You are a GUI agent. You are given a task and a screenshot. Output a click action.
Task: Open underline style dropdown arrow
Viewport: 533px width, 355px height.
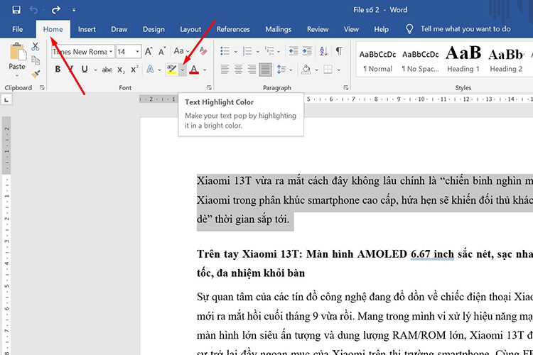click(95, 70)
